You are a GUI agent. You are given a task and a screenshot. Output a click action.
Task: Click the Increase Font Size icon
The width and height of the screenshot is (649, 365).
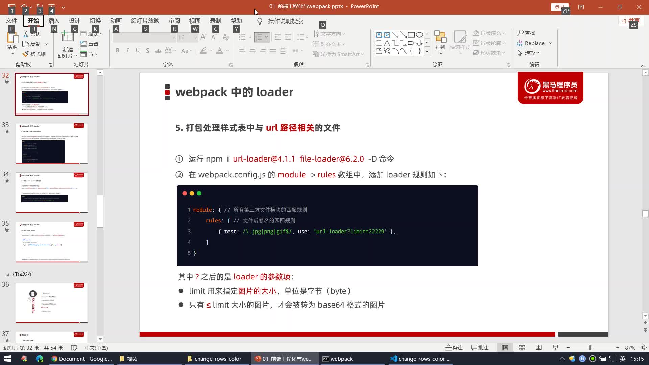[x=203, y=37]
